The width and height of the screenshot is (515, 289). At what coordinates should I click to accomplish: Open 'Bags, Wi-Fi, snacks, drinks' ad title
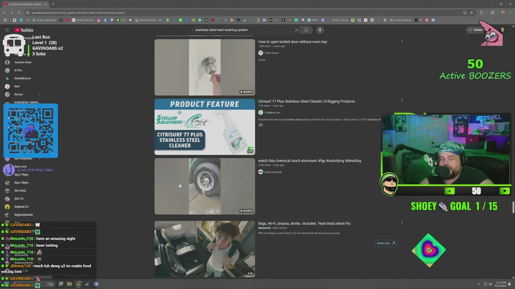coord(305,223)
